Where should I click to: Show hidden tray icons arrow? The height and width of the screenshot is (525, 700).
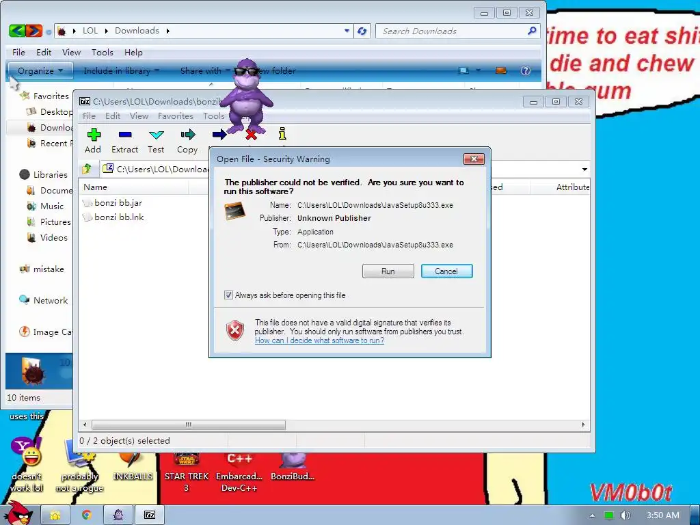pos(592,515)
